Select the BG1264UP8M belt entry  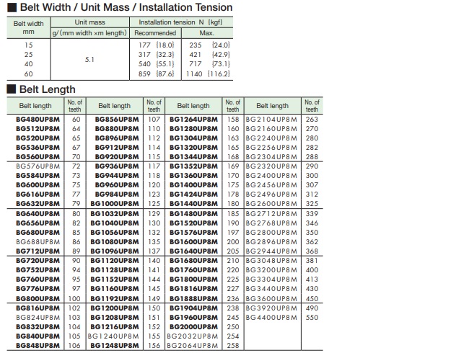coord(193,119)
